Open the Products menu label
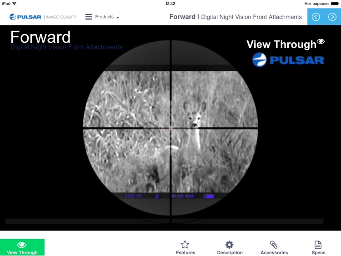 [104, 17]
